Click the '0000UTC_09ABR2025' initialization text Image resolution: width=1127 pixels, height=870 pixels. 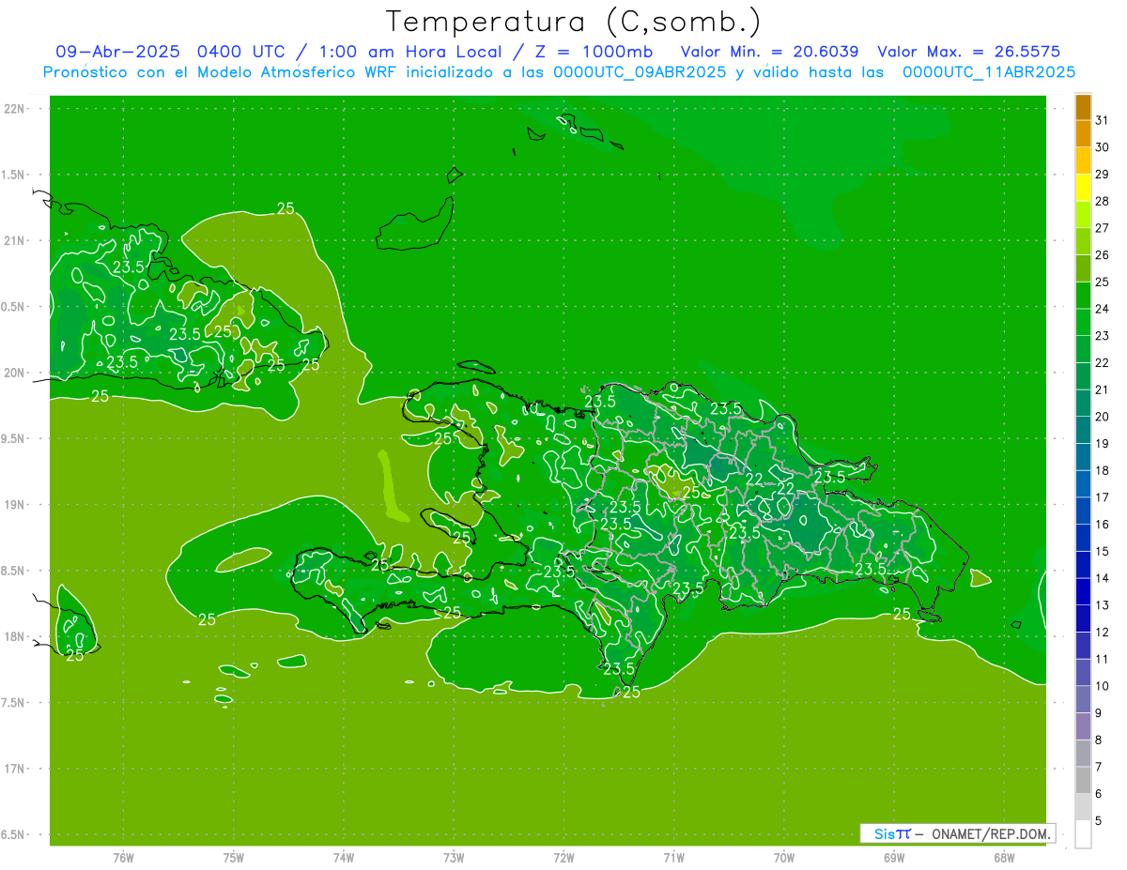tap(639, 71)
